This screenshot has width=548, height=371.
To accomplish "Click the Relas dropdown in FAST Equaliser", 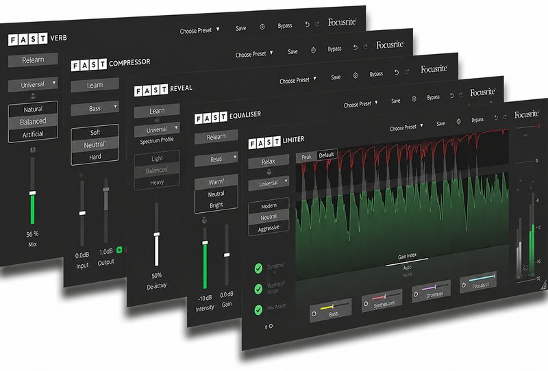I will click(x=216, y=159).
